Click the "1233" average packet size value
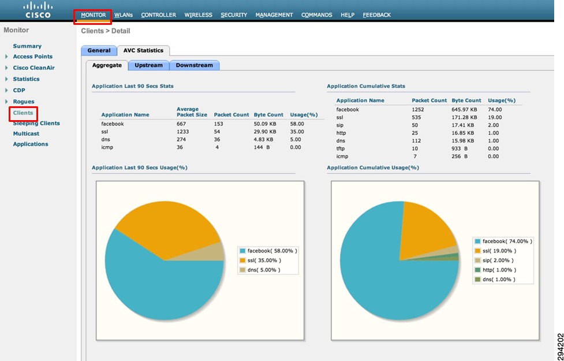The width and height of the screenshot is (564, 361). [183, 132]
